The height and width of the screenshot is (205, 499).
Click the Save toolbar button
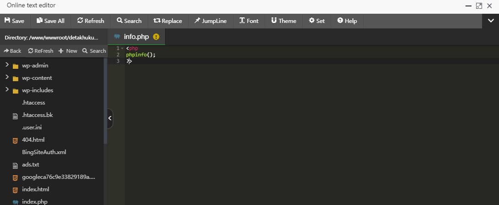(x=15, y=21)
